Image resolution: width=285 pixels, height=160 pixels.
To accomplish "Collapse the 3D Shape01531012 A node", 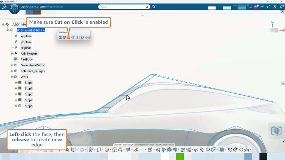I will pyautogui.click(x=7, y=30).
